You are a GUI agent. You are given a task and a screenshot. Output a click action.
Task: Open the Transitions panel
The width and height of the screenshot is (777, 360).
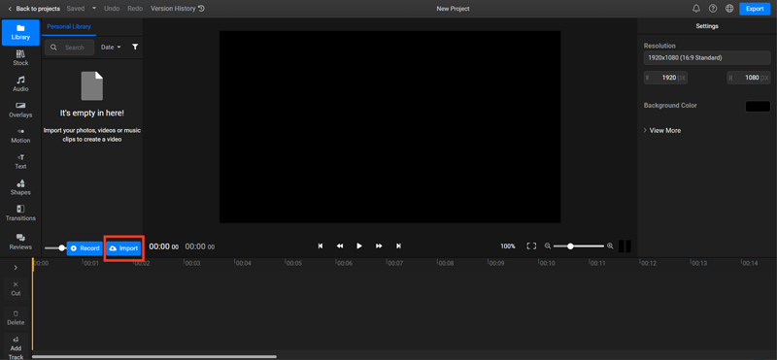20,213
